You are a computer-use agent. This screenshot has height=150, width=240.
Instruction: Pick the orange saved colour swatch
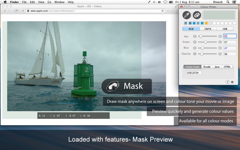point(206,23)
